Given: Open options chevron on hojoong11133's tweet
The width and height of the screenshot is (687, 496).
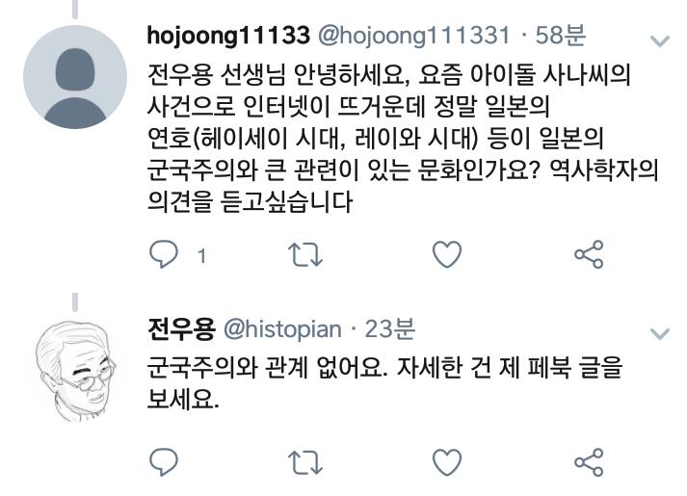Looking at the screenshot, I should 660,41.
